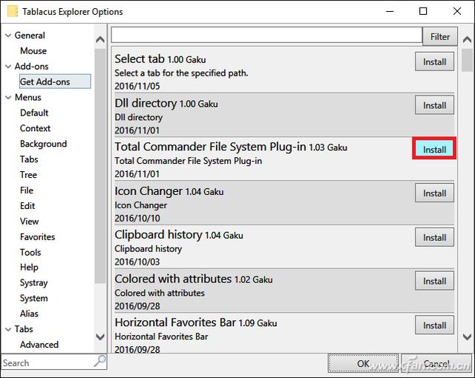Collapse the General tree section
The image size is (475, 378).
(8, 36)
